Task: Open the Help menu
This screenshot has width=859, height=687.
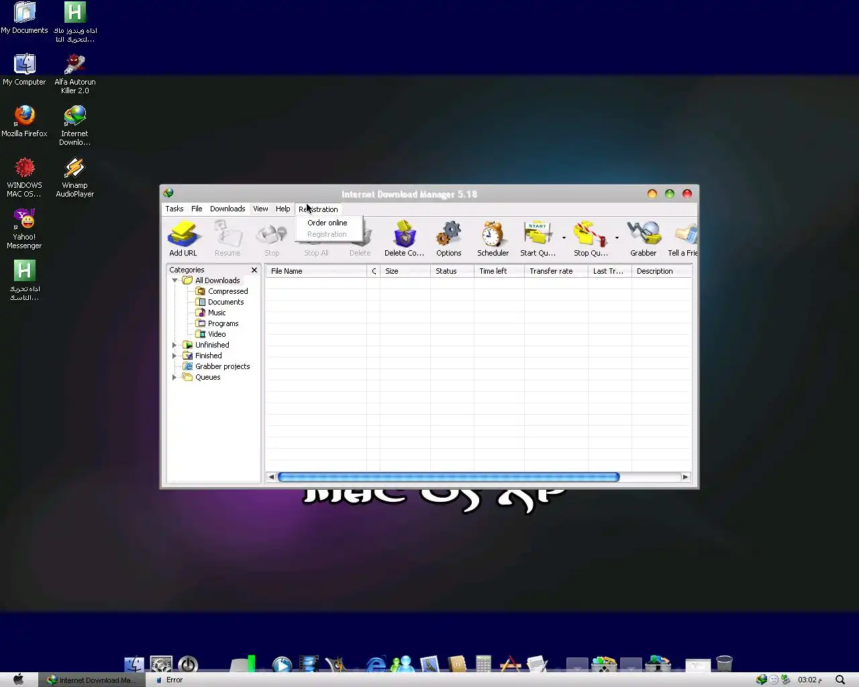Action: pyautogui.click(x=283, y=209)
